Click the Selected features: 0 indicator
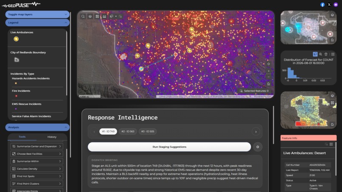 click(x=254, y=91)
